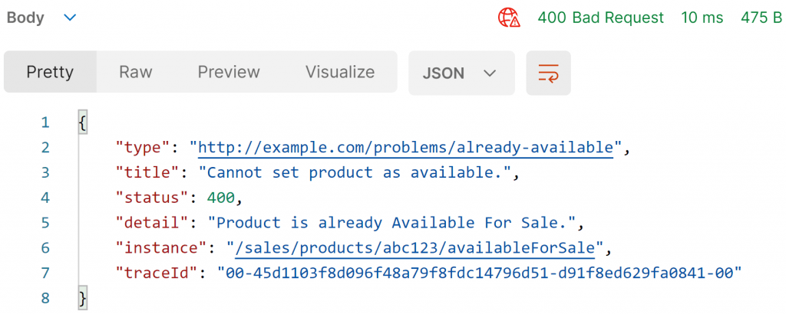786x314 pixels.
Task: Click the Body label
Action: click(25, 18)
